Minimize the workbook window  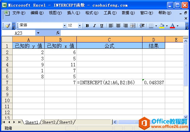tap(181, 13)
